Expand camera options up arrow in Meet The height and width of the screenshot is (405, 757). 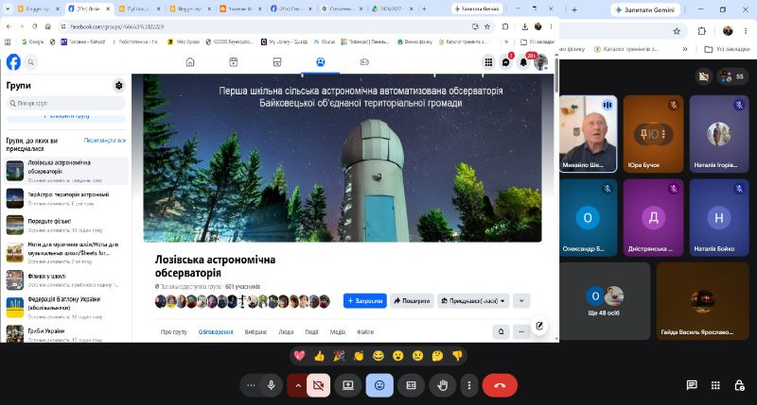(297, 385)
